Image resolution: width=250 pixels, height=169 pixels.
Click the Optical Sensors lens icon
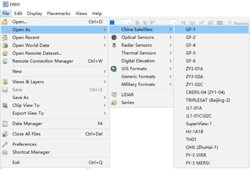[x=114, y=37]
